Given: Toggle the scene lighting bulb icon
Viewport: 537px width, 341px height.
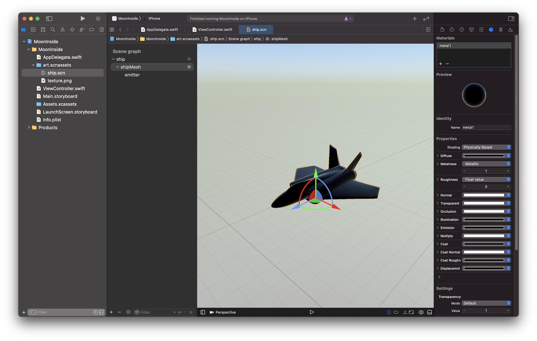Looking at the screenshot, I should click(389, 312).
